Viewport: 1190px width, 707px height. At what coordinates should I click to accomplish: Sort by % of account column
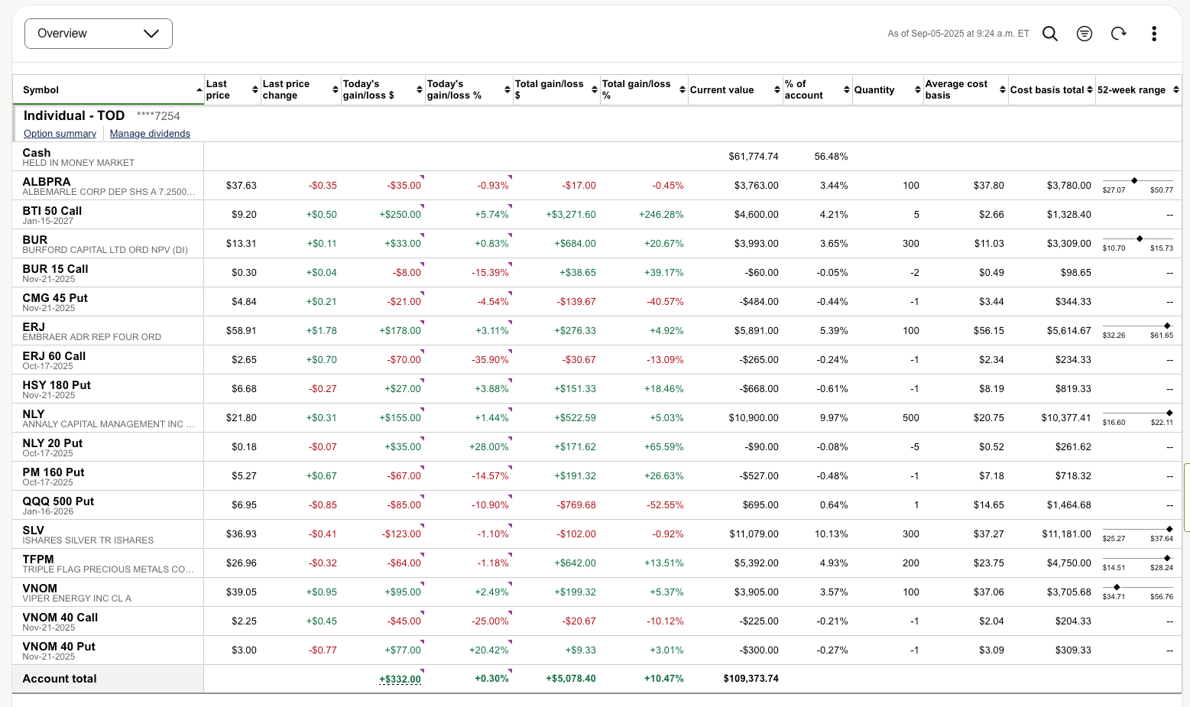tap(818, 89)
